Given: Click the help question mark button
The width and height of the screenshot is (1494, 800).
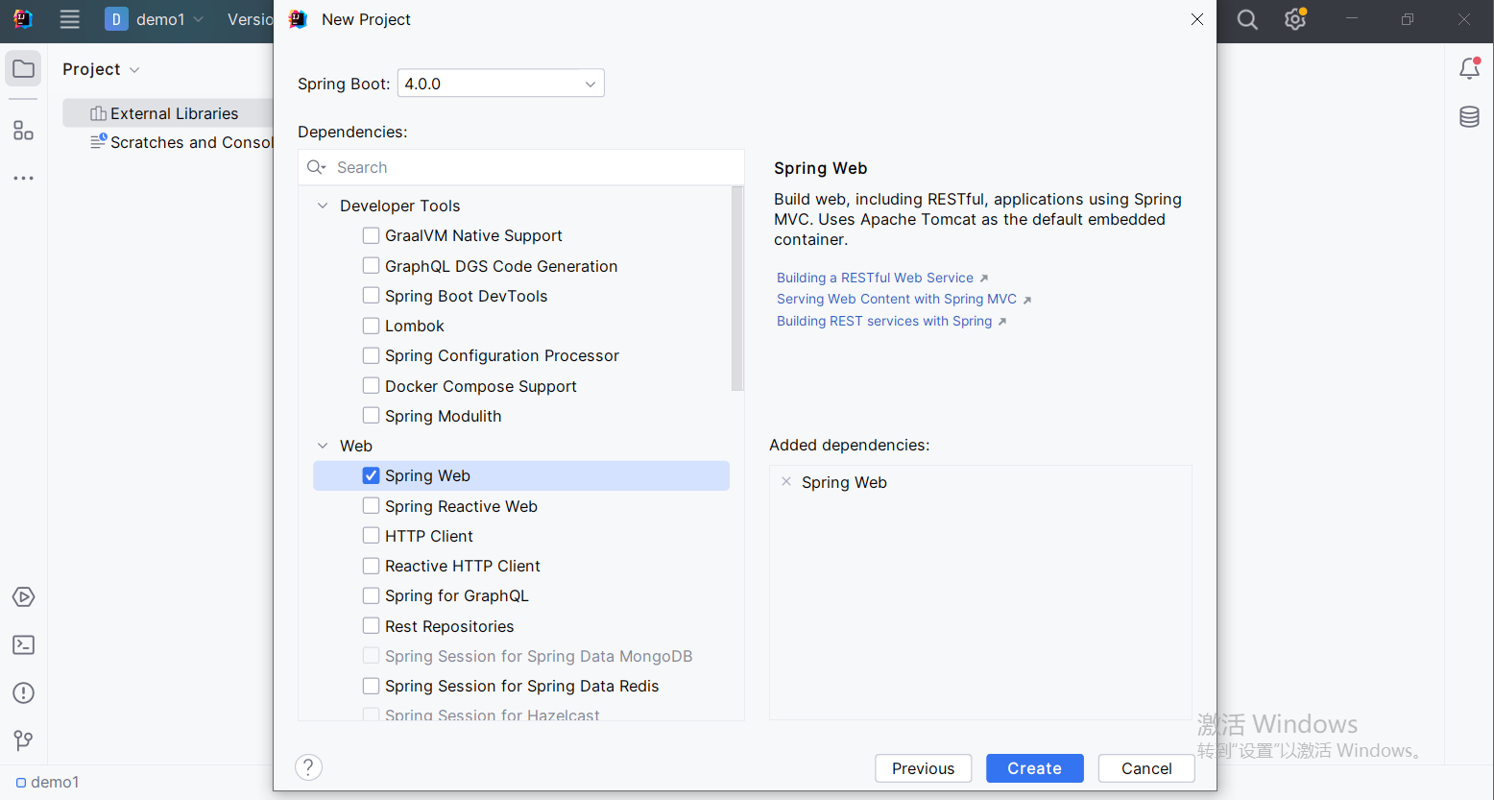Looking at the screenshot, I should click(x=308, y=767).
